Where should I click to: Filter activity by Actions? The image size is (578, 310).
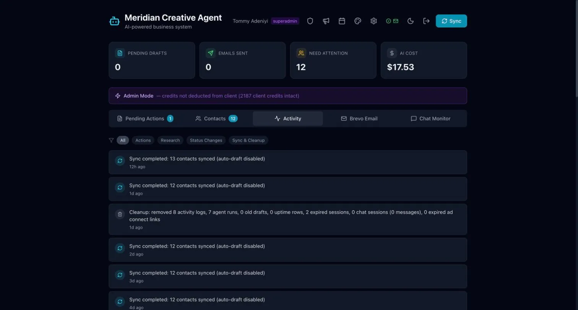143,140
